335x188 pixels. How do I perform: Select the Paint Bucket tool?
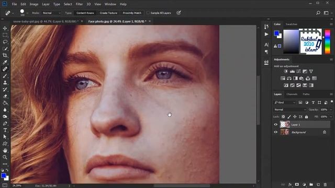[x=5, y=103]
